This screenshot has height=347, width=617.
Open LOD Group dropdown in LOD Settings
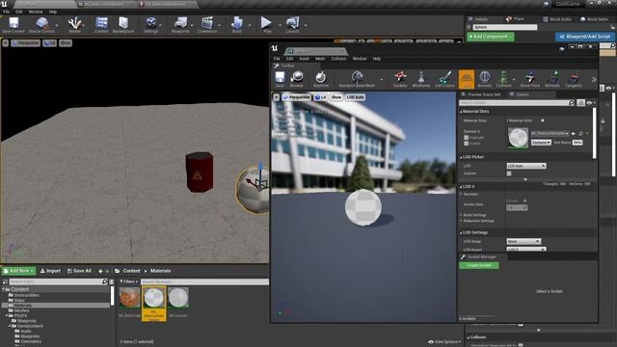click(523, 241)
